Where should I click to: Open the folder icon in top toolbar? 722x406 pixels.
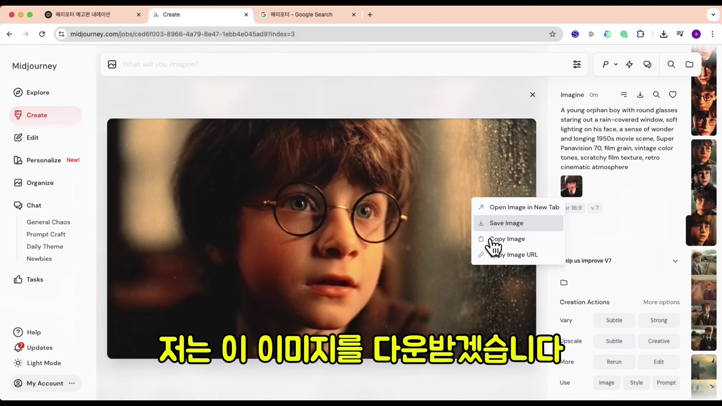pyautogui.click(x=689, y=64)
